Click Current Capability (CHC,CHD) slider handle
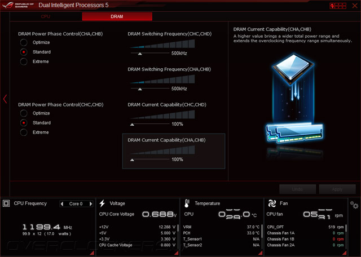Screen dimensions: 361x257 tap(132, 125)
